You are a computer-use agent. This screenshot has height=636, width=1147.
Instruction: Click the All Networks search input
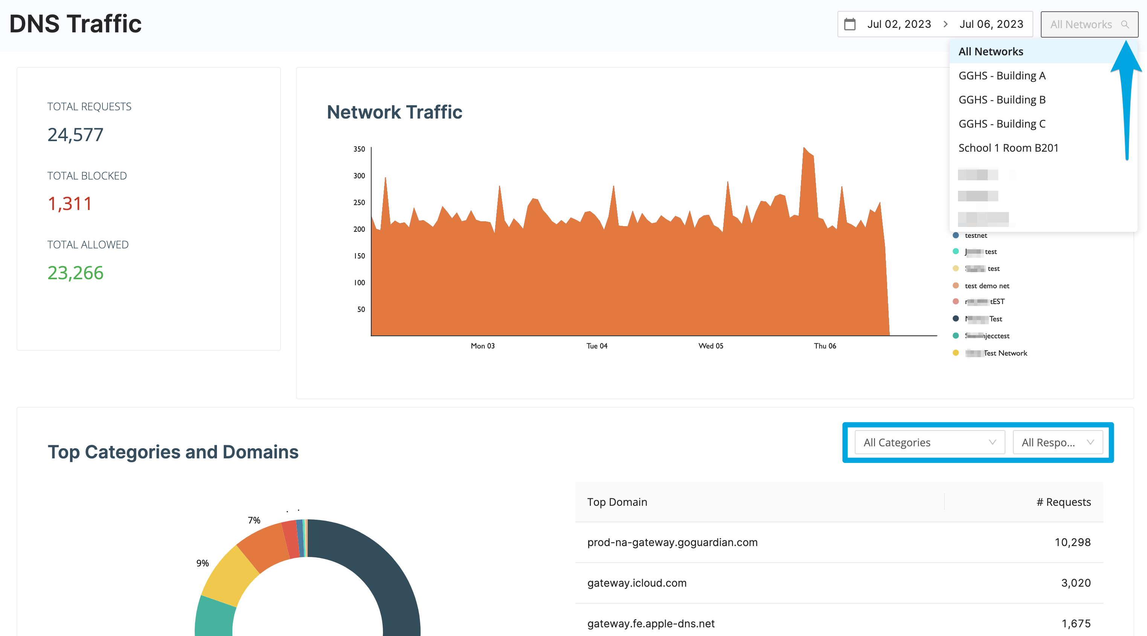(x=1089, y=24)
